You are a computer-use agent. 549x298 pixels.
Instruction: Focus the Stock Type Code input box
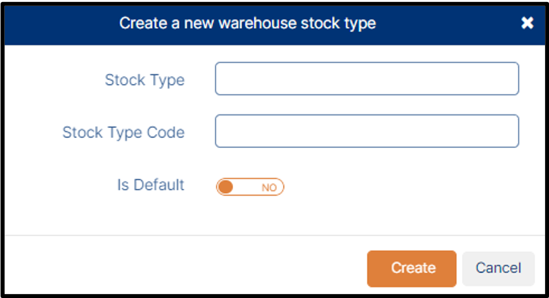pos(366,131)
